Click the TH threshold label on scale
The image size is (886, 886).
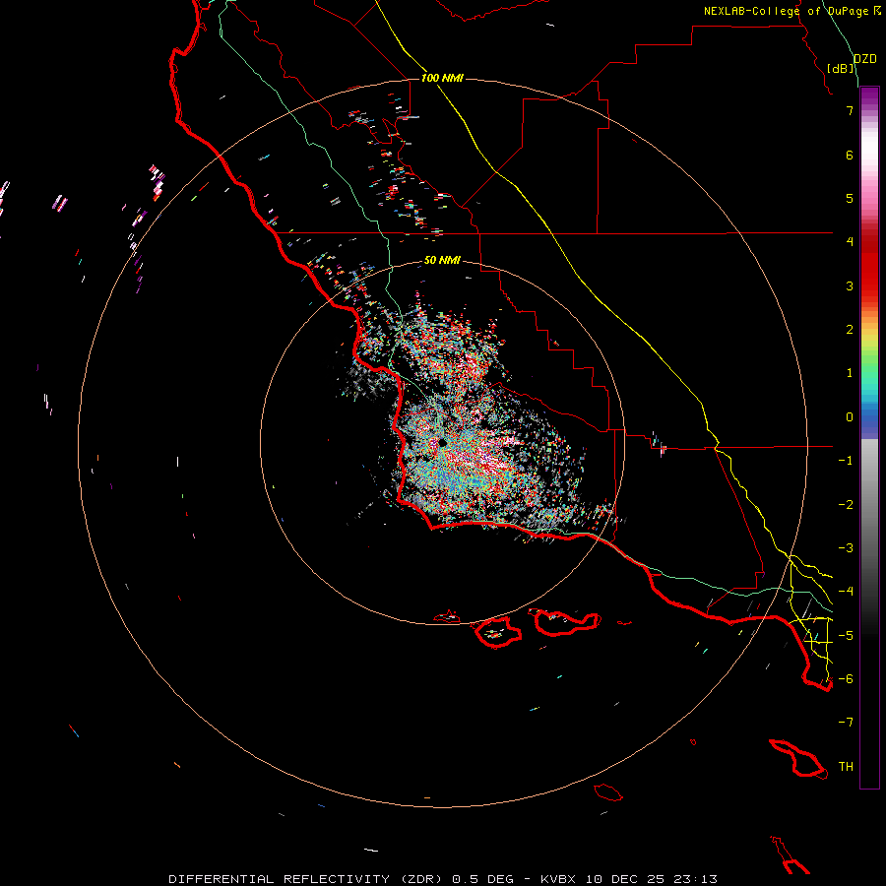tap(846, 767)
